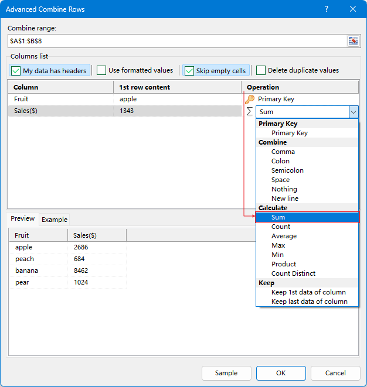Enable Delete duplicate values checkbox
This screenshot has width=367, height=387.
coord(261,71)
